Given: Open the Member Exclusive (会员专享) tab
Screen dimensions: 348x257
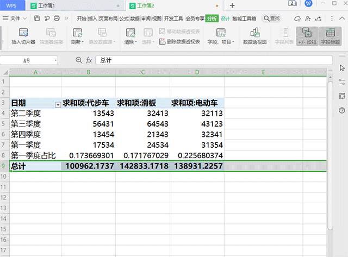Looking at the screenshot, I should tap(195, 18).
